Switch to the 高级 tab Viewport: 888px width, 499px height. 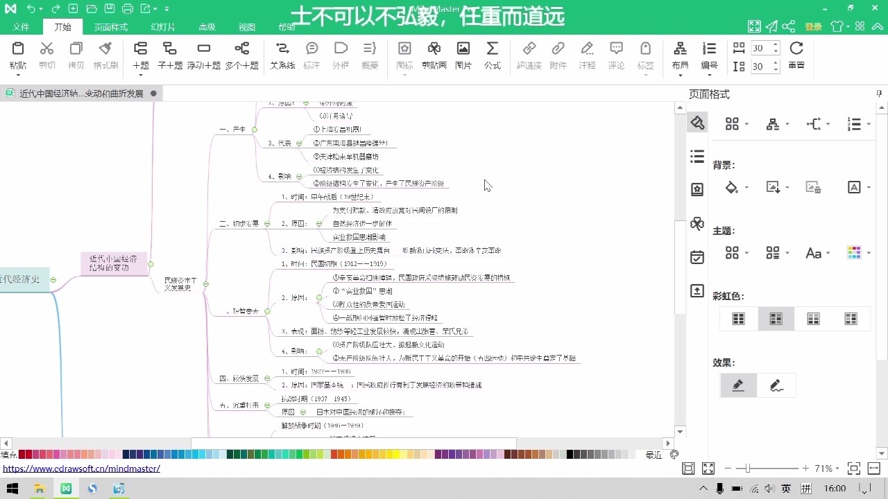[x=207, y=27]
